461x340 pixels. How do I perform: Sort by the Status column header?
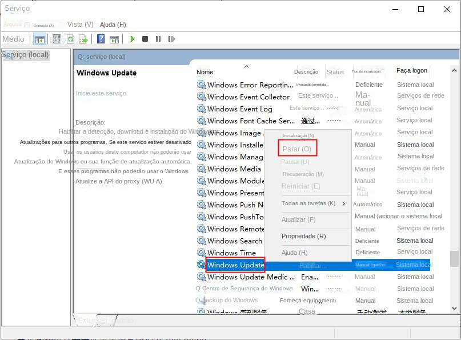[335, 72]
